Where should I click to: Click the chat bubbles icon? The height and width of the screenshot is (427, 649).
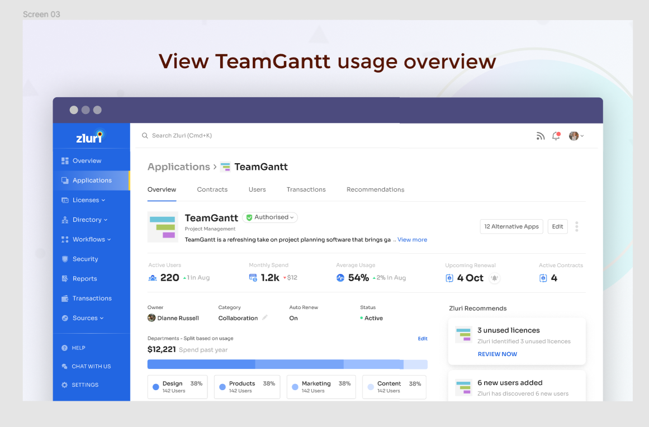[65, 366]
